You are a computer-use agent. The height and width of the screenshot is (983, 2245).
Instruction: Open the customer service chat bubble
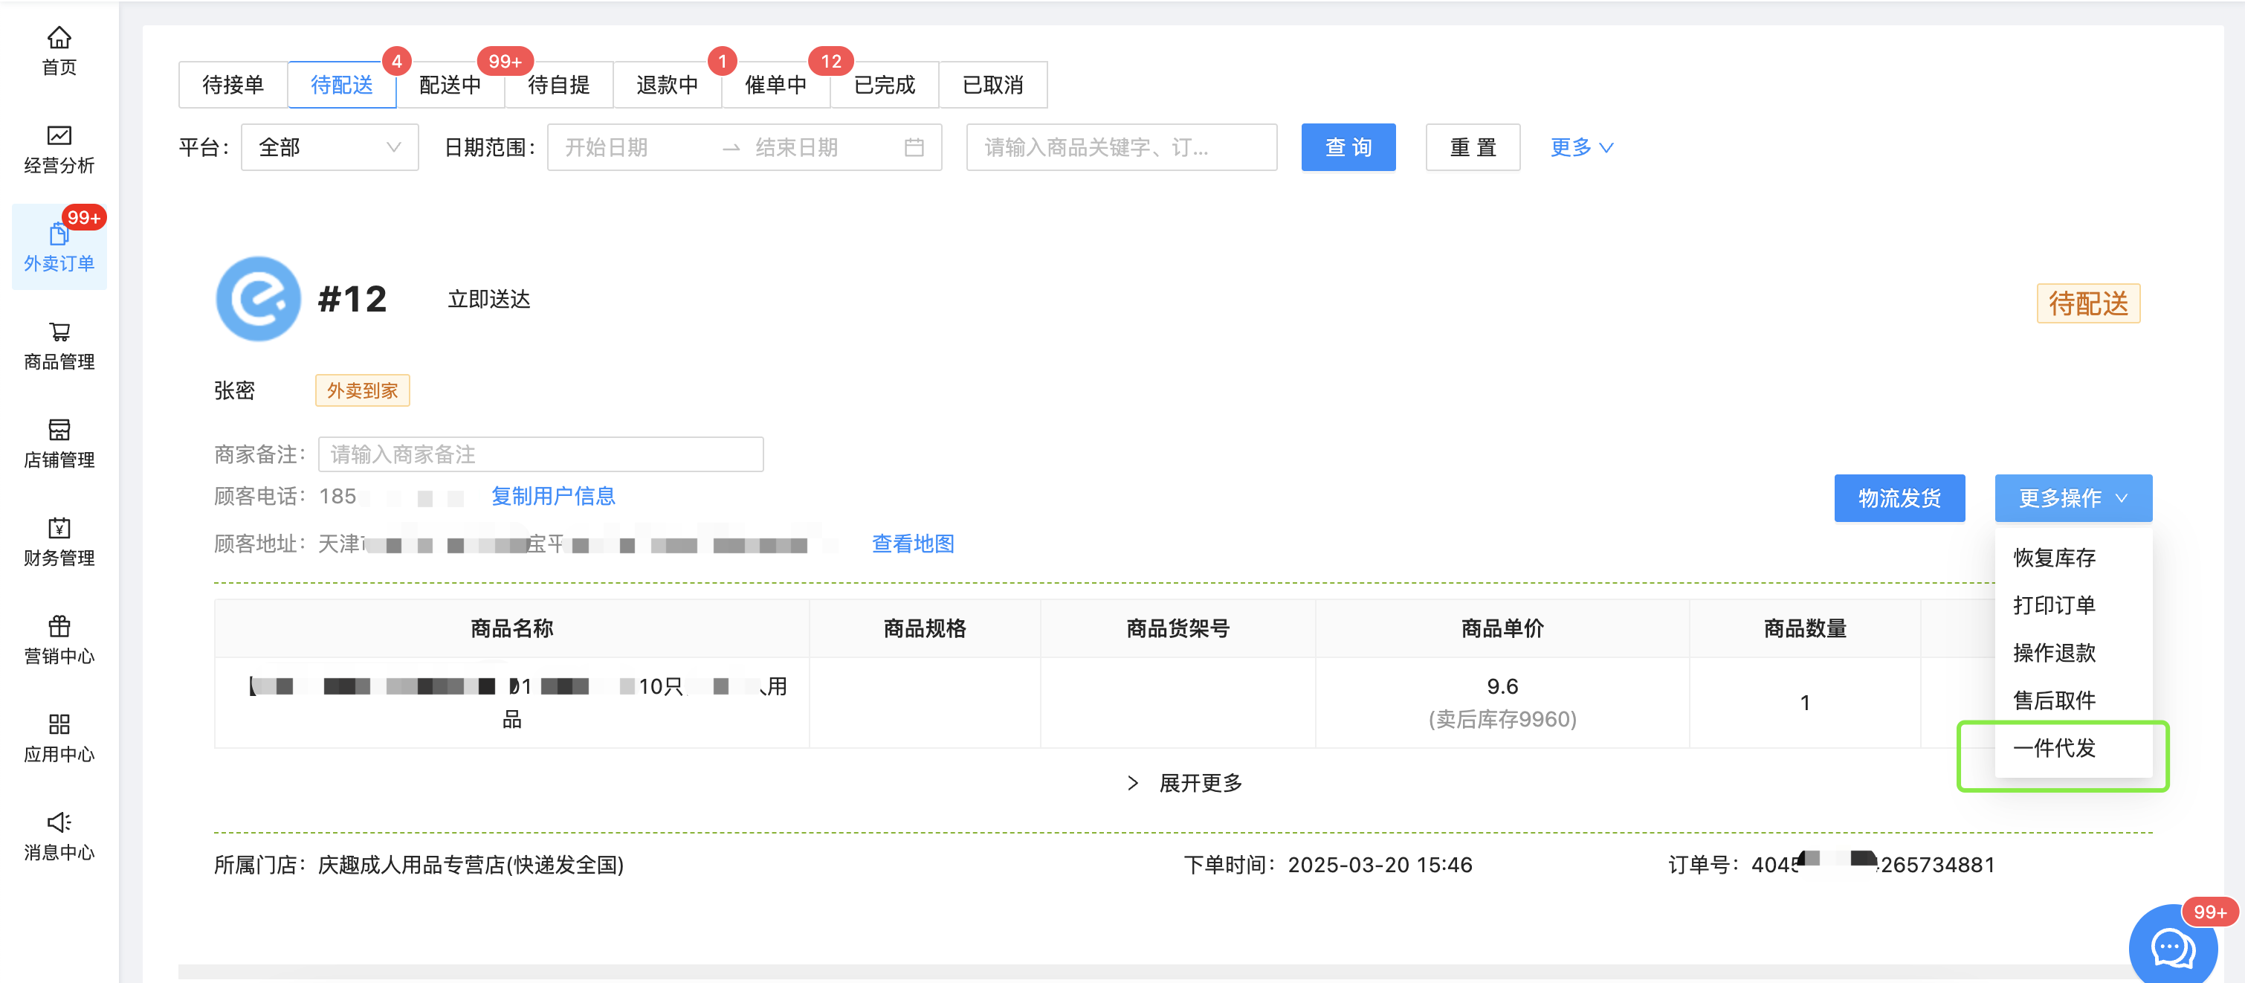pos(2173,947)
